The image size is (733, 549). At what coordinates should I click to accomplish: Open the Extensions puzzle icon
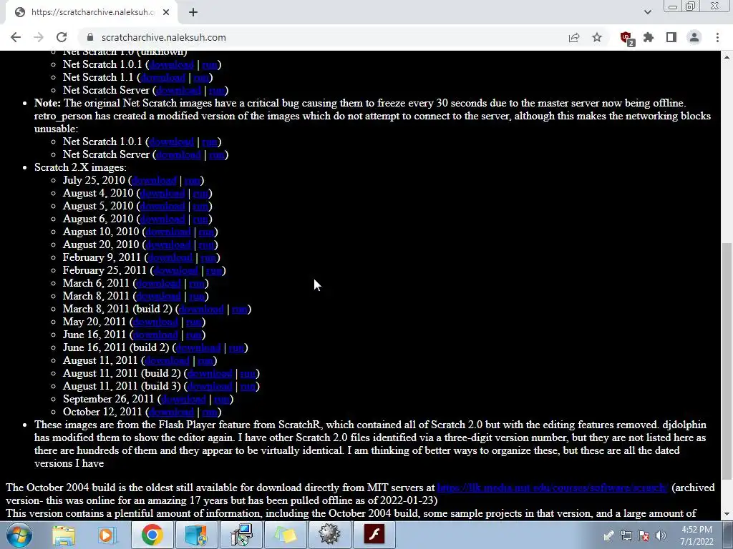pos(649,37)
